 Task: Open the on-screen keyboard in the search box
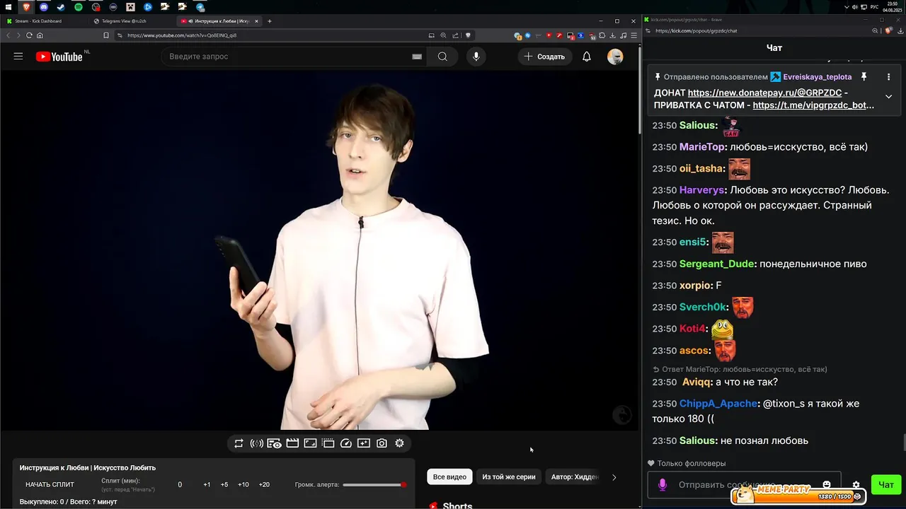tap(417, 57)
